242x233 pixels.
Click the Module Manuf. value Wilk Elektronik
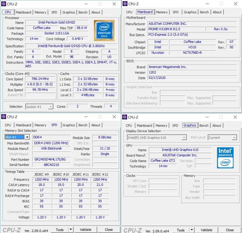(x=51, y=148)
